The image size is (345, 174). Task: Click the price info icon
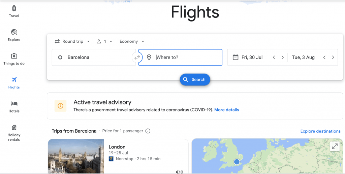148,131
